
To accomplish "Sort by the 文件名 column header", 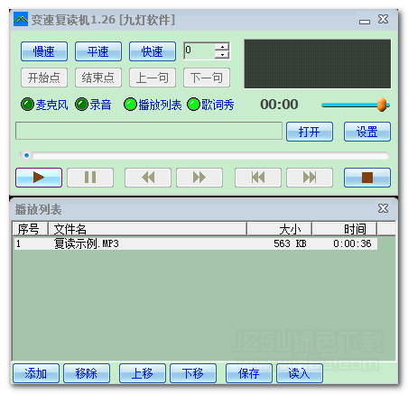I will point(147,229).
